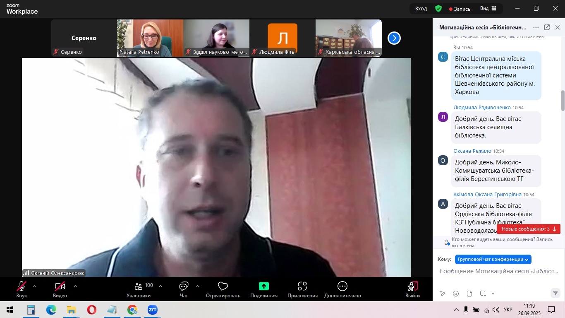
Task: Click the message about Балківська селищна бібліотека
Action: 496,127
